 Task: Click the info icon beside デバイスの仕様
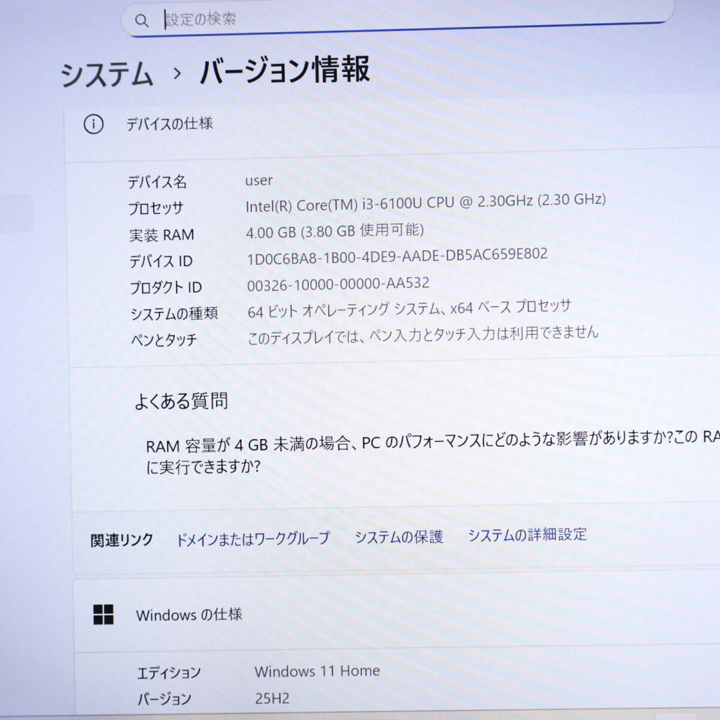tap(93, 124)
